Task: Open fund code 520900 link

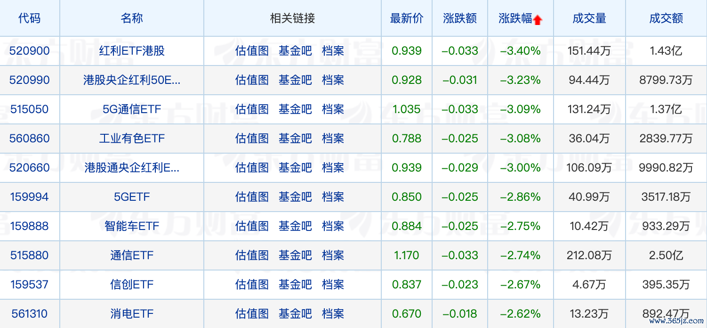Action: pos(29,51)
